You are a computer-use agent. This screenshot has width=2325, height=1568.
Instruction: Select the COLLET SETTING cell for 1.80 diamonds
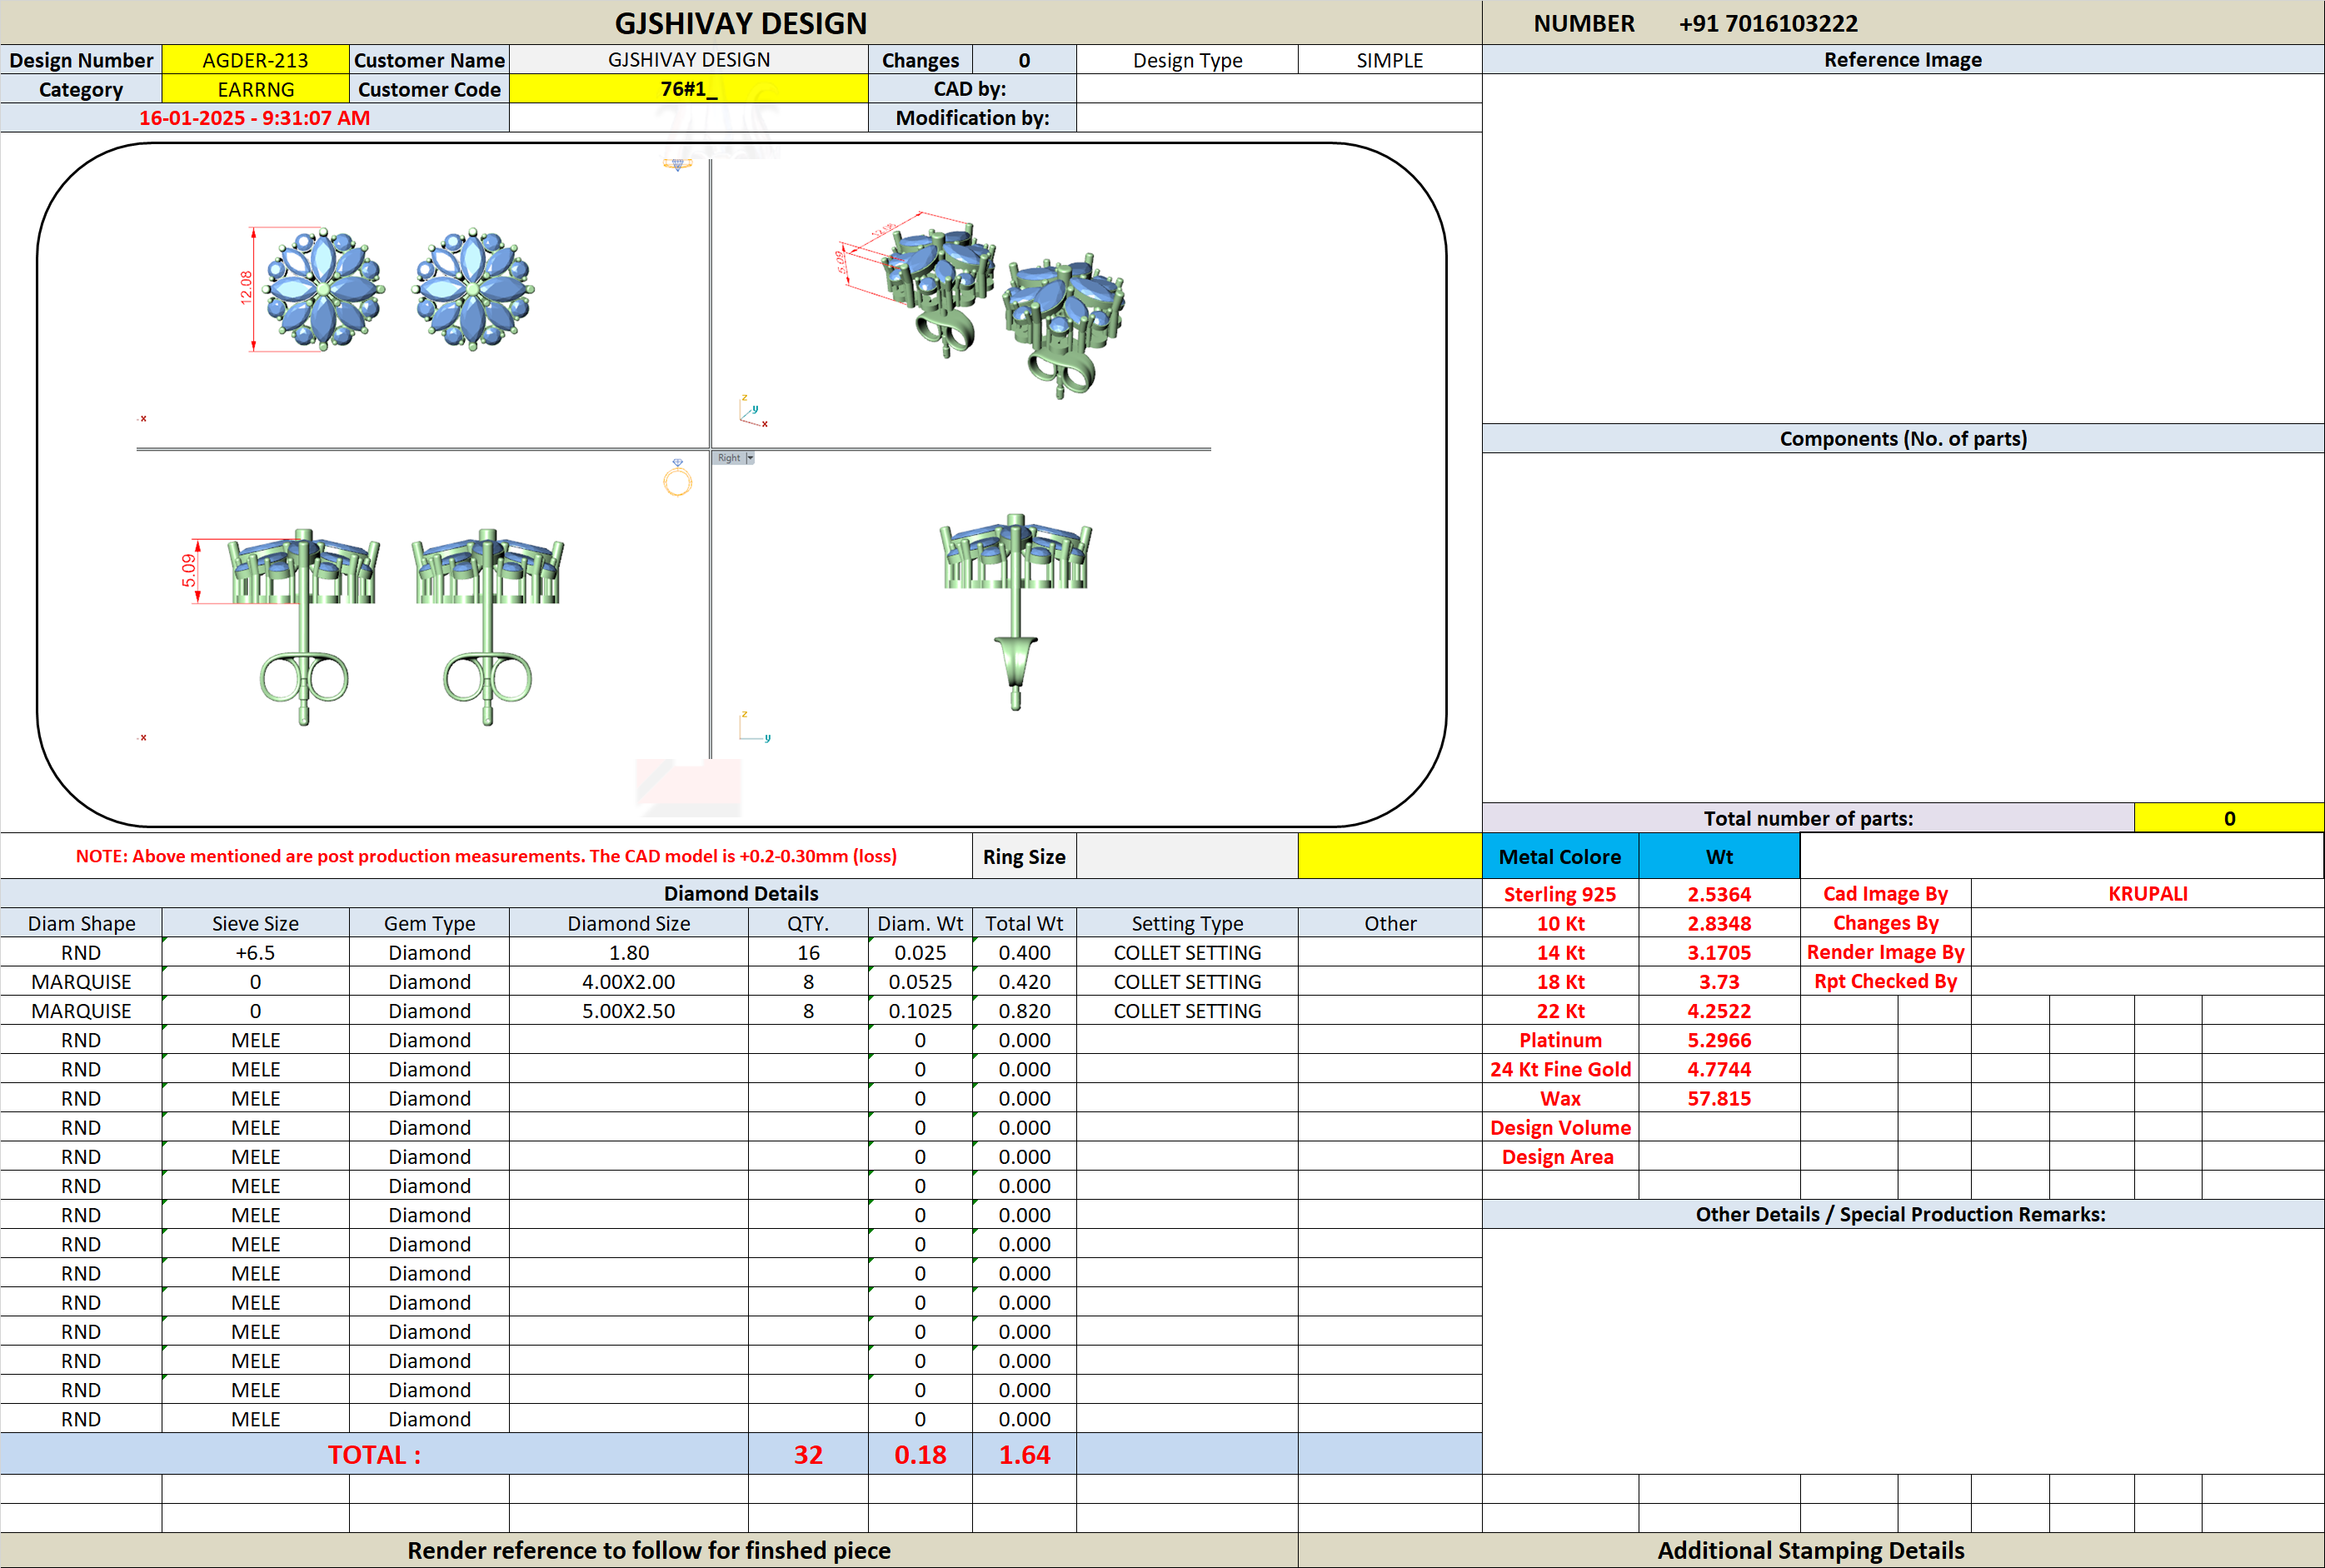click(1187, 952)
